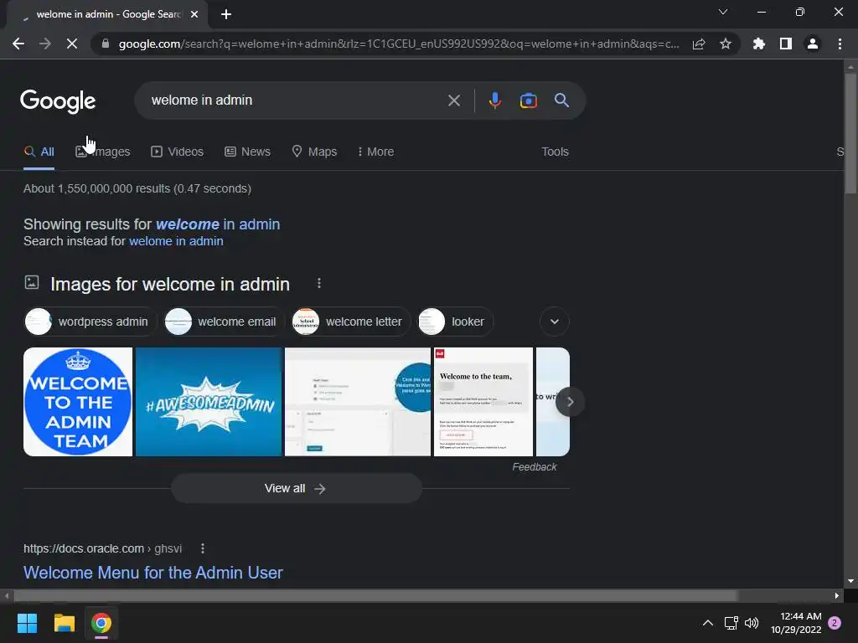The height and width of the screenshot is (643, 858).
Task: Open the tab search chevron
Action: click(x=723, y=12)
